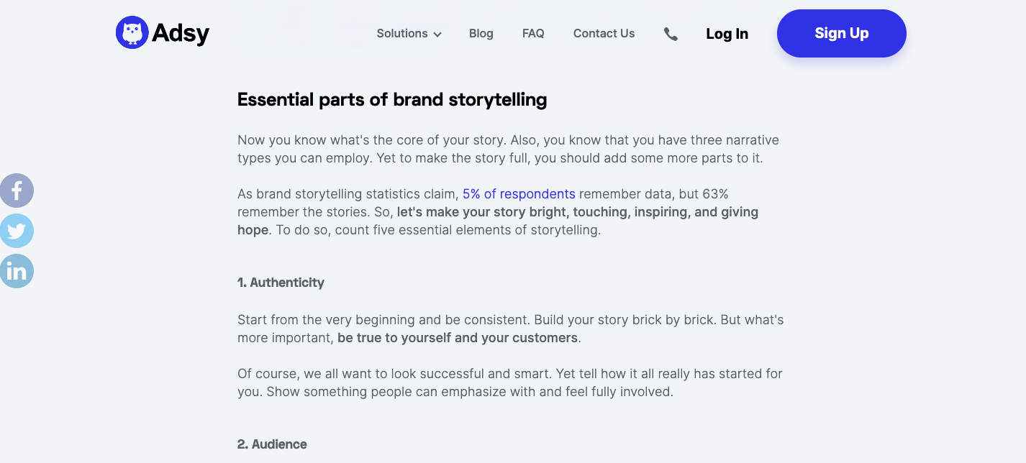Click the Adsy owl logo icon
Screen dimensions: 1026x463
(x=132, y=33)
